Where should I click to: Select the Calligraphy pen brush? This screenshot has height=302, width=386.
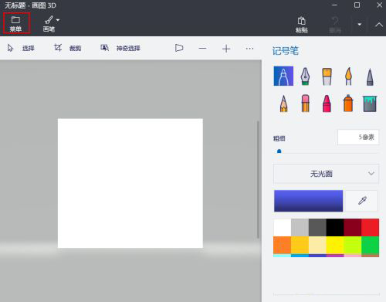click(305, 76)
